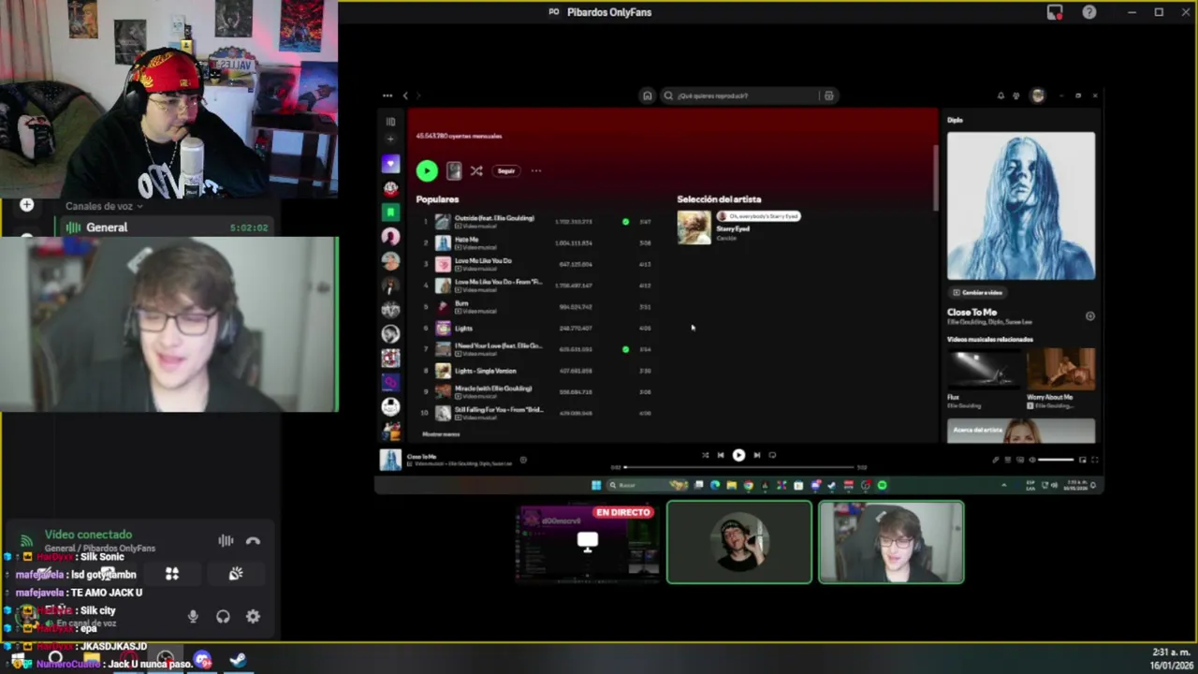1198x674 pixels.
Task: Open Discord user settings gear
Action: [x=253, y=617]
